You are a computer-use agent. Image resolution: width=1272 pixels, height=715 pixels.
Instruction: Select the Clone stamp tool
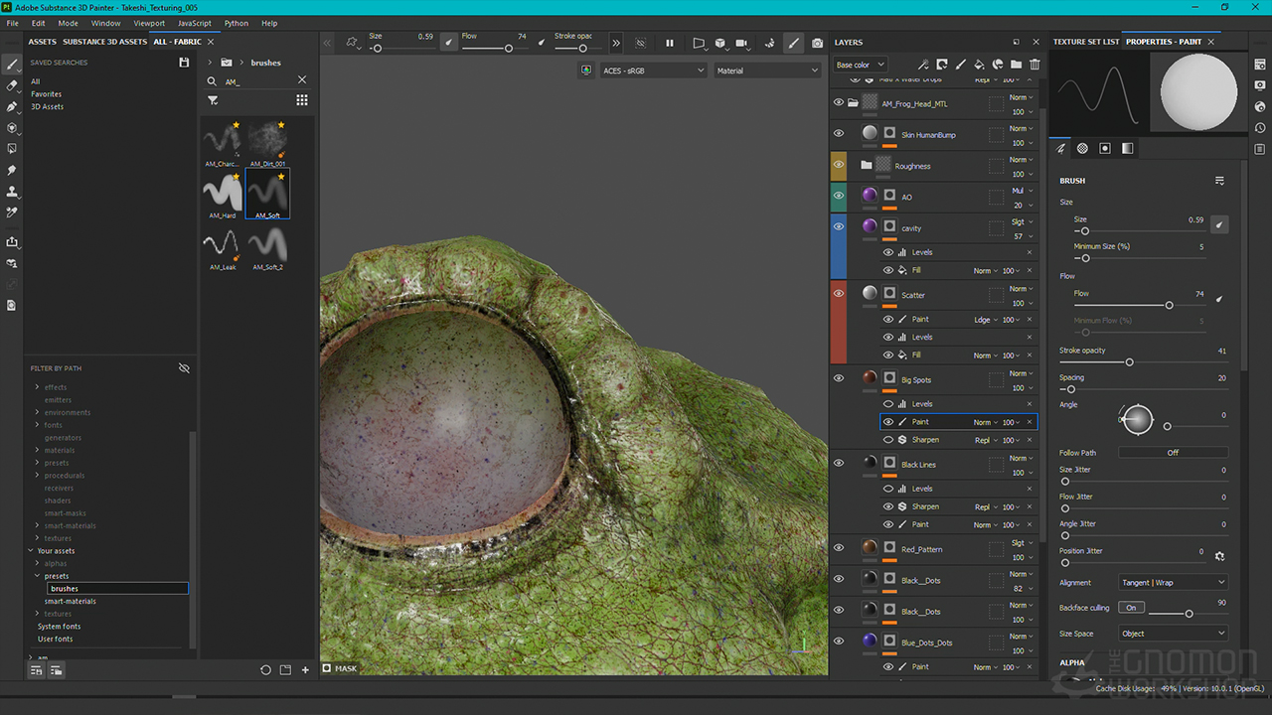tap(12, 191)
